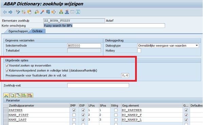The image size is (203, 125).
Task: Open the Dialoogtype dropdown
Action: [x=197, y=45]
